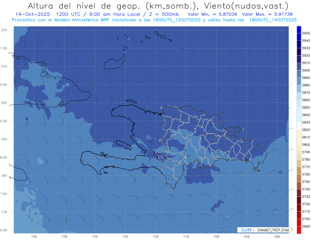Click the red swatch below 5690
The width and height of the screenshot is (311, 240).
click(x=299, y=230)
